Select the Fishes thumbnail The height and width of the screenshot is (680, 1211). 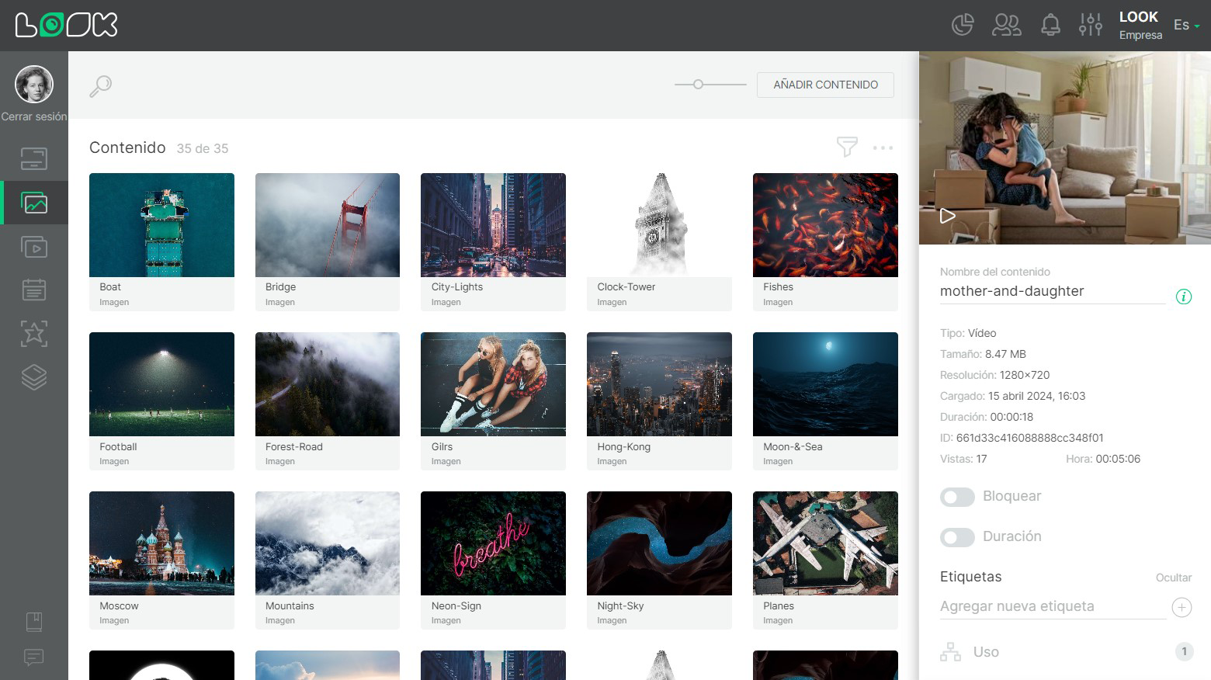(825, 225)
